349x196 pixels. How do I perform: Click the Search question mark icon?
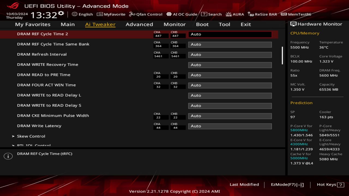[x=204, y=14]
